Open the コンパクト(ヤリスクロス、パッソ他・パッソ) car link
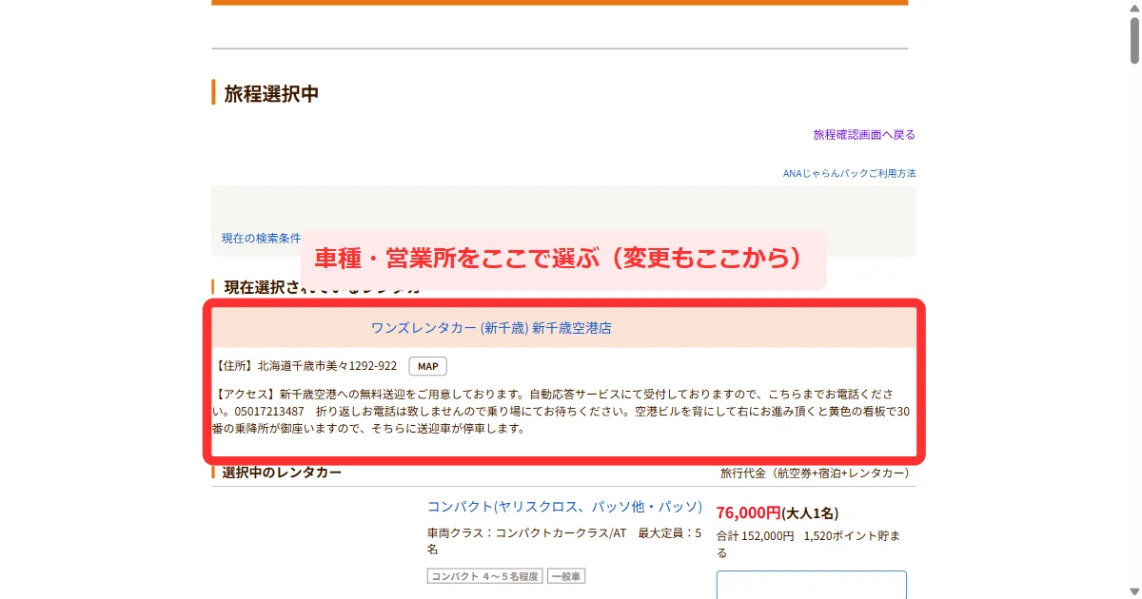 [564, 506]
